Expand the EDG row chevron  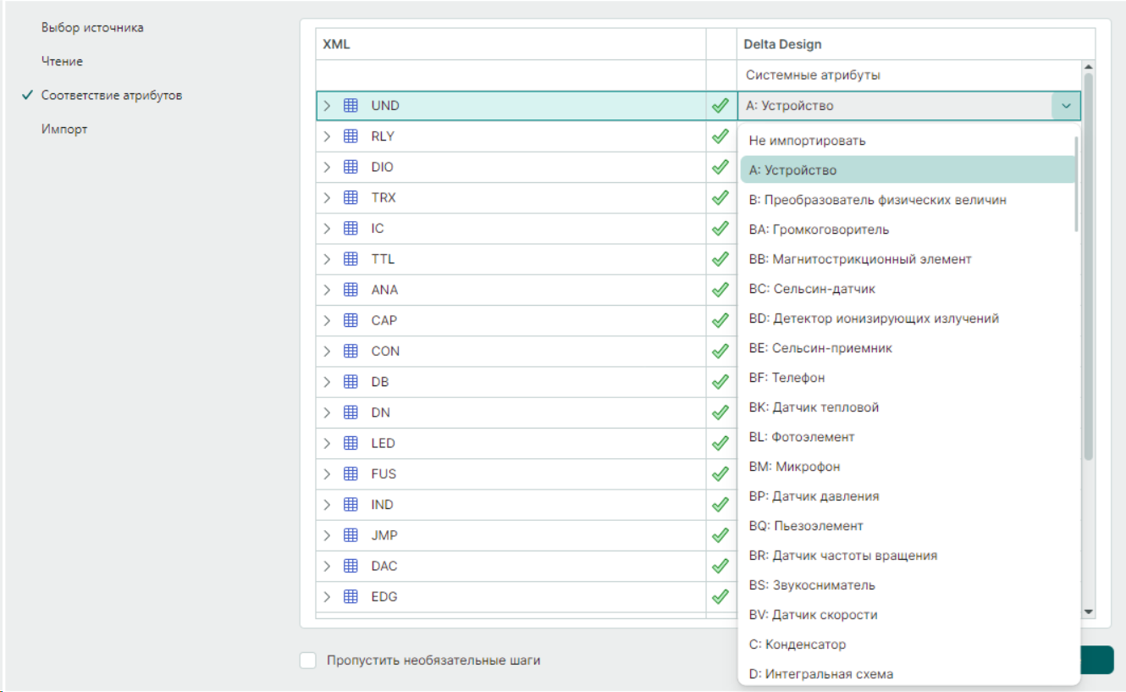point(328,596)
